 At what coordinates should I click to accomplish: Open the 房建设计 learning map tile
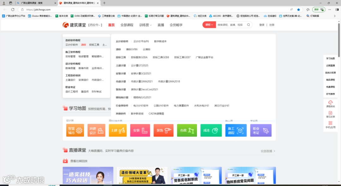[96, 130]
